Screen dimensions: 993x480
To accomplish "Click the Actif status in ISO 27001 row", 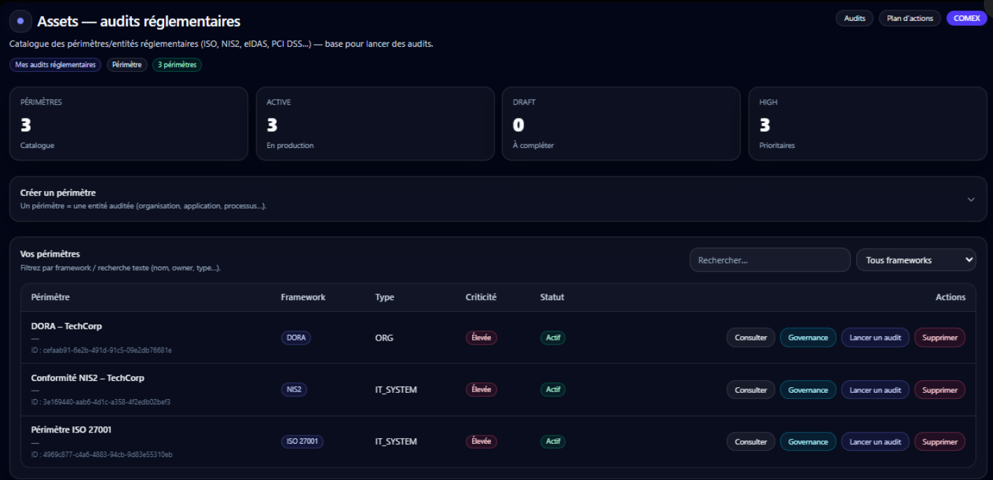I will click(x=553, y=442).
